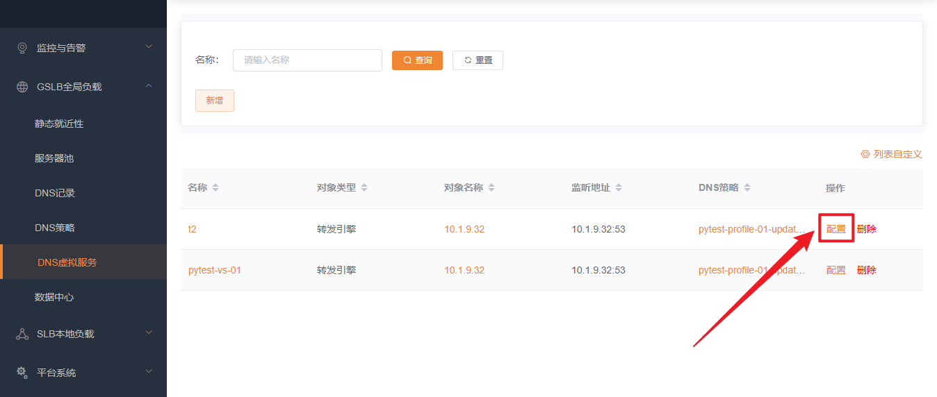Click the GSLB globe icon in sidebar

pos(22,87)
